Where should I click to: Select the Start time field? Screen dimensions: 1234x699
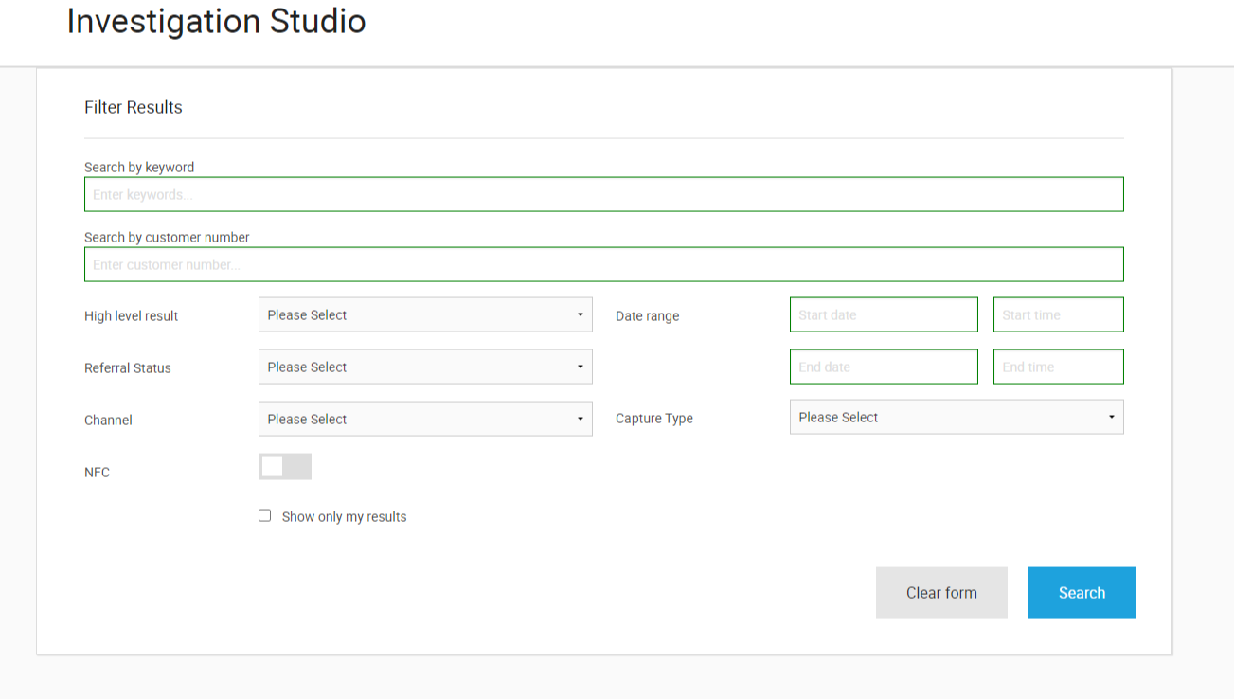1058,315
